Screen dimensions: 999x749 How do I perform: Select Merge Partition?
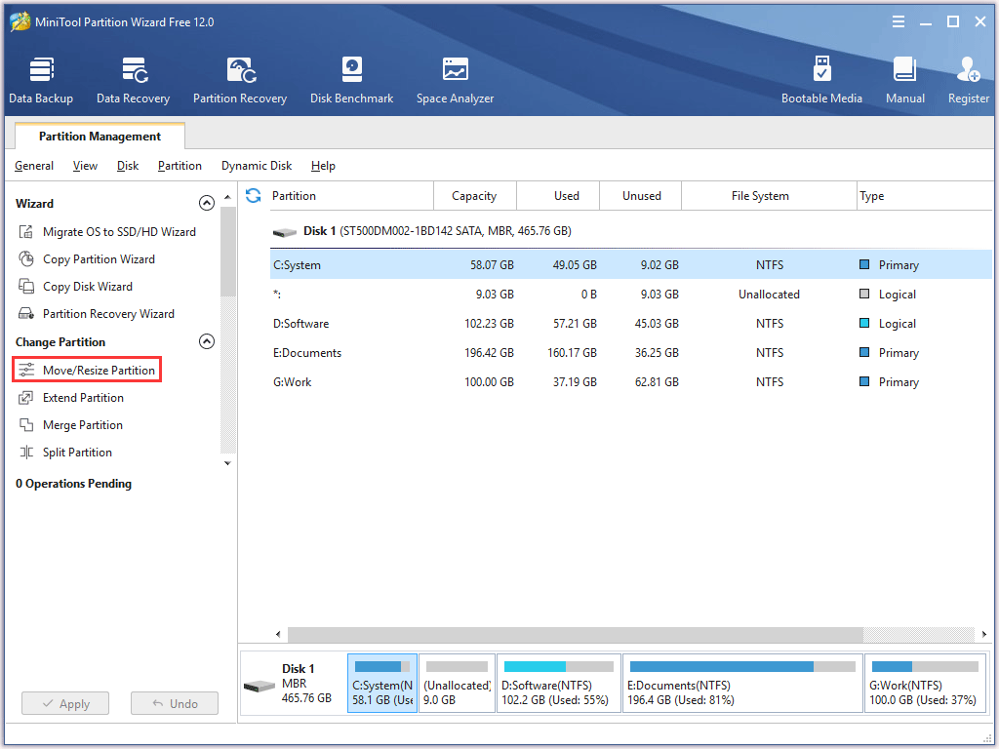point(70,425)
